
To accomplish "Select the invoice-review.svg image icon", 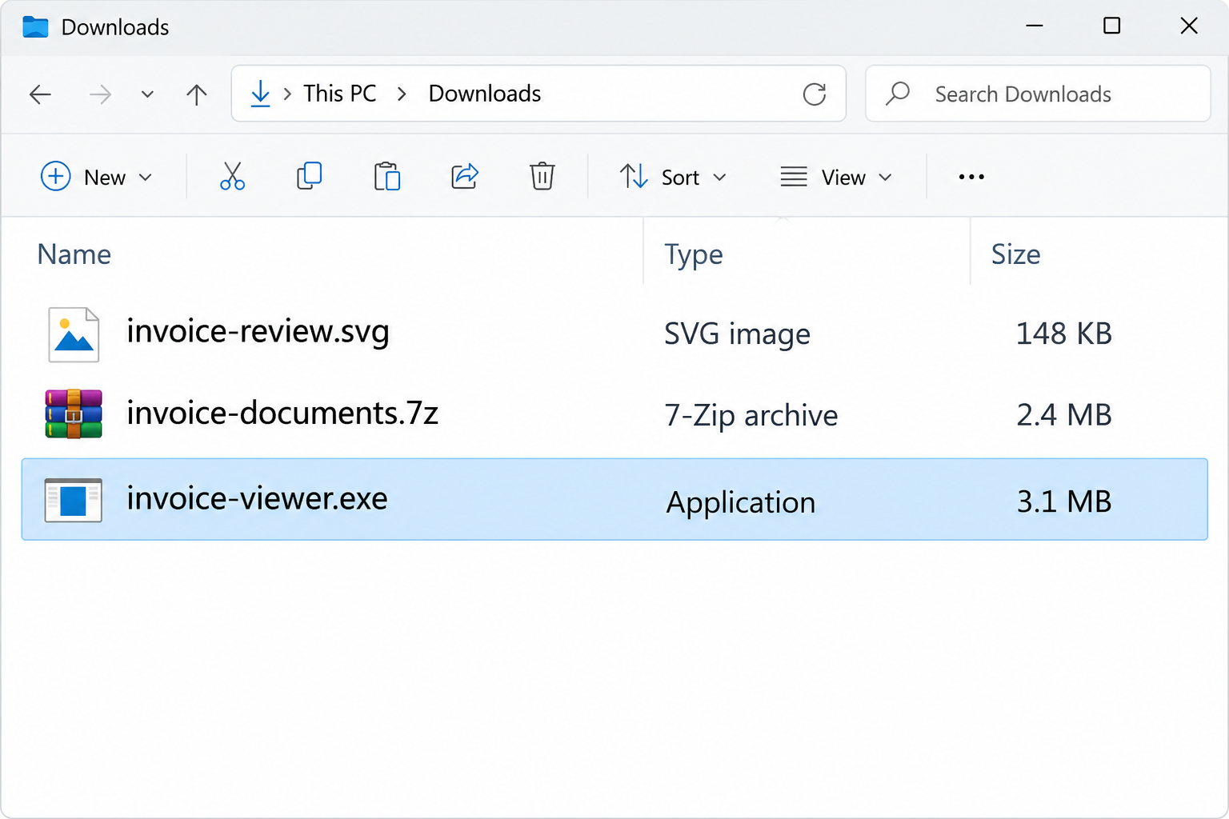I will point(74,334).
